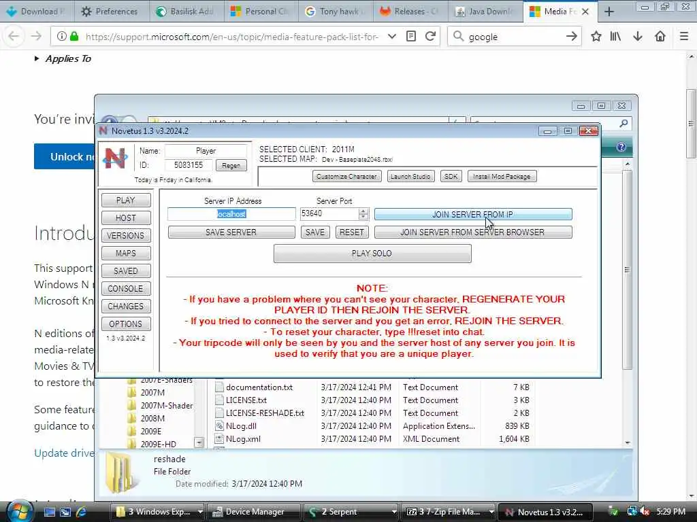
Task: Click Show Desktop quick launch icon
Action: 49,512
